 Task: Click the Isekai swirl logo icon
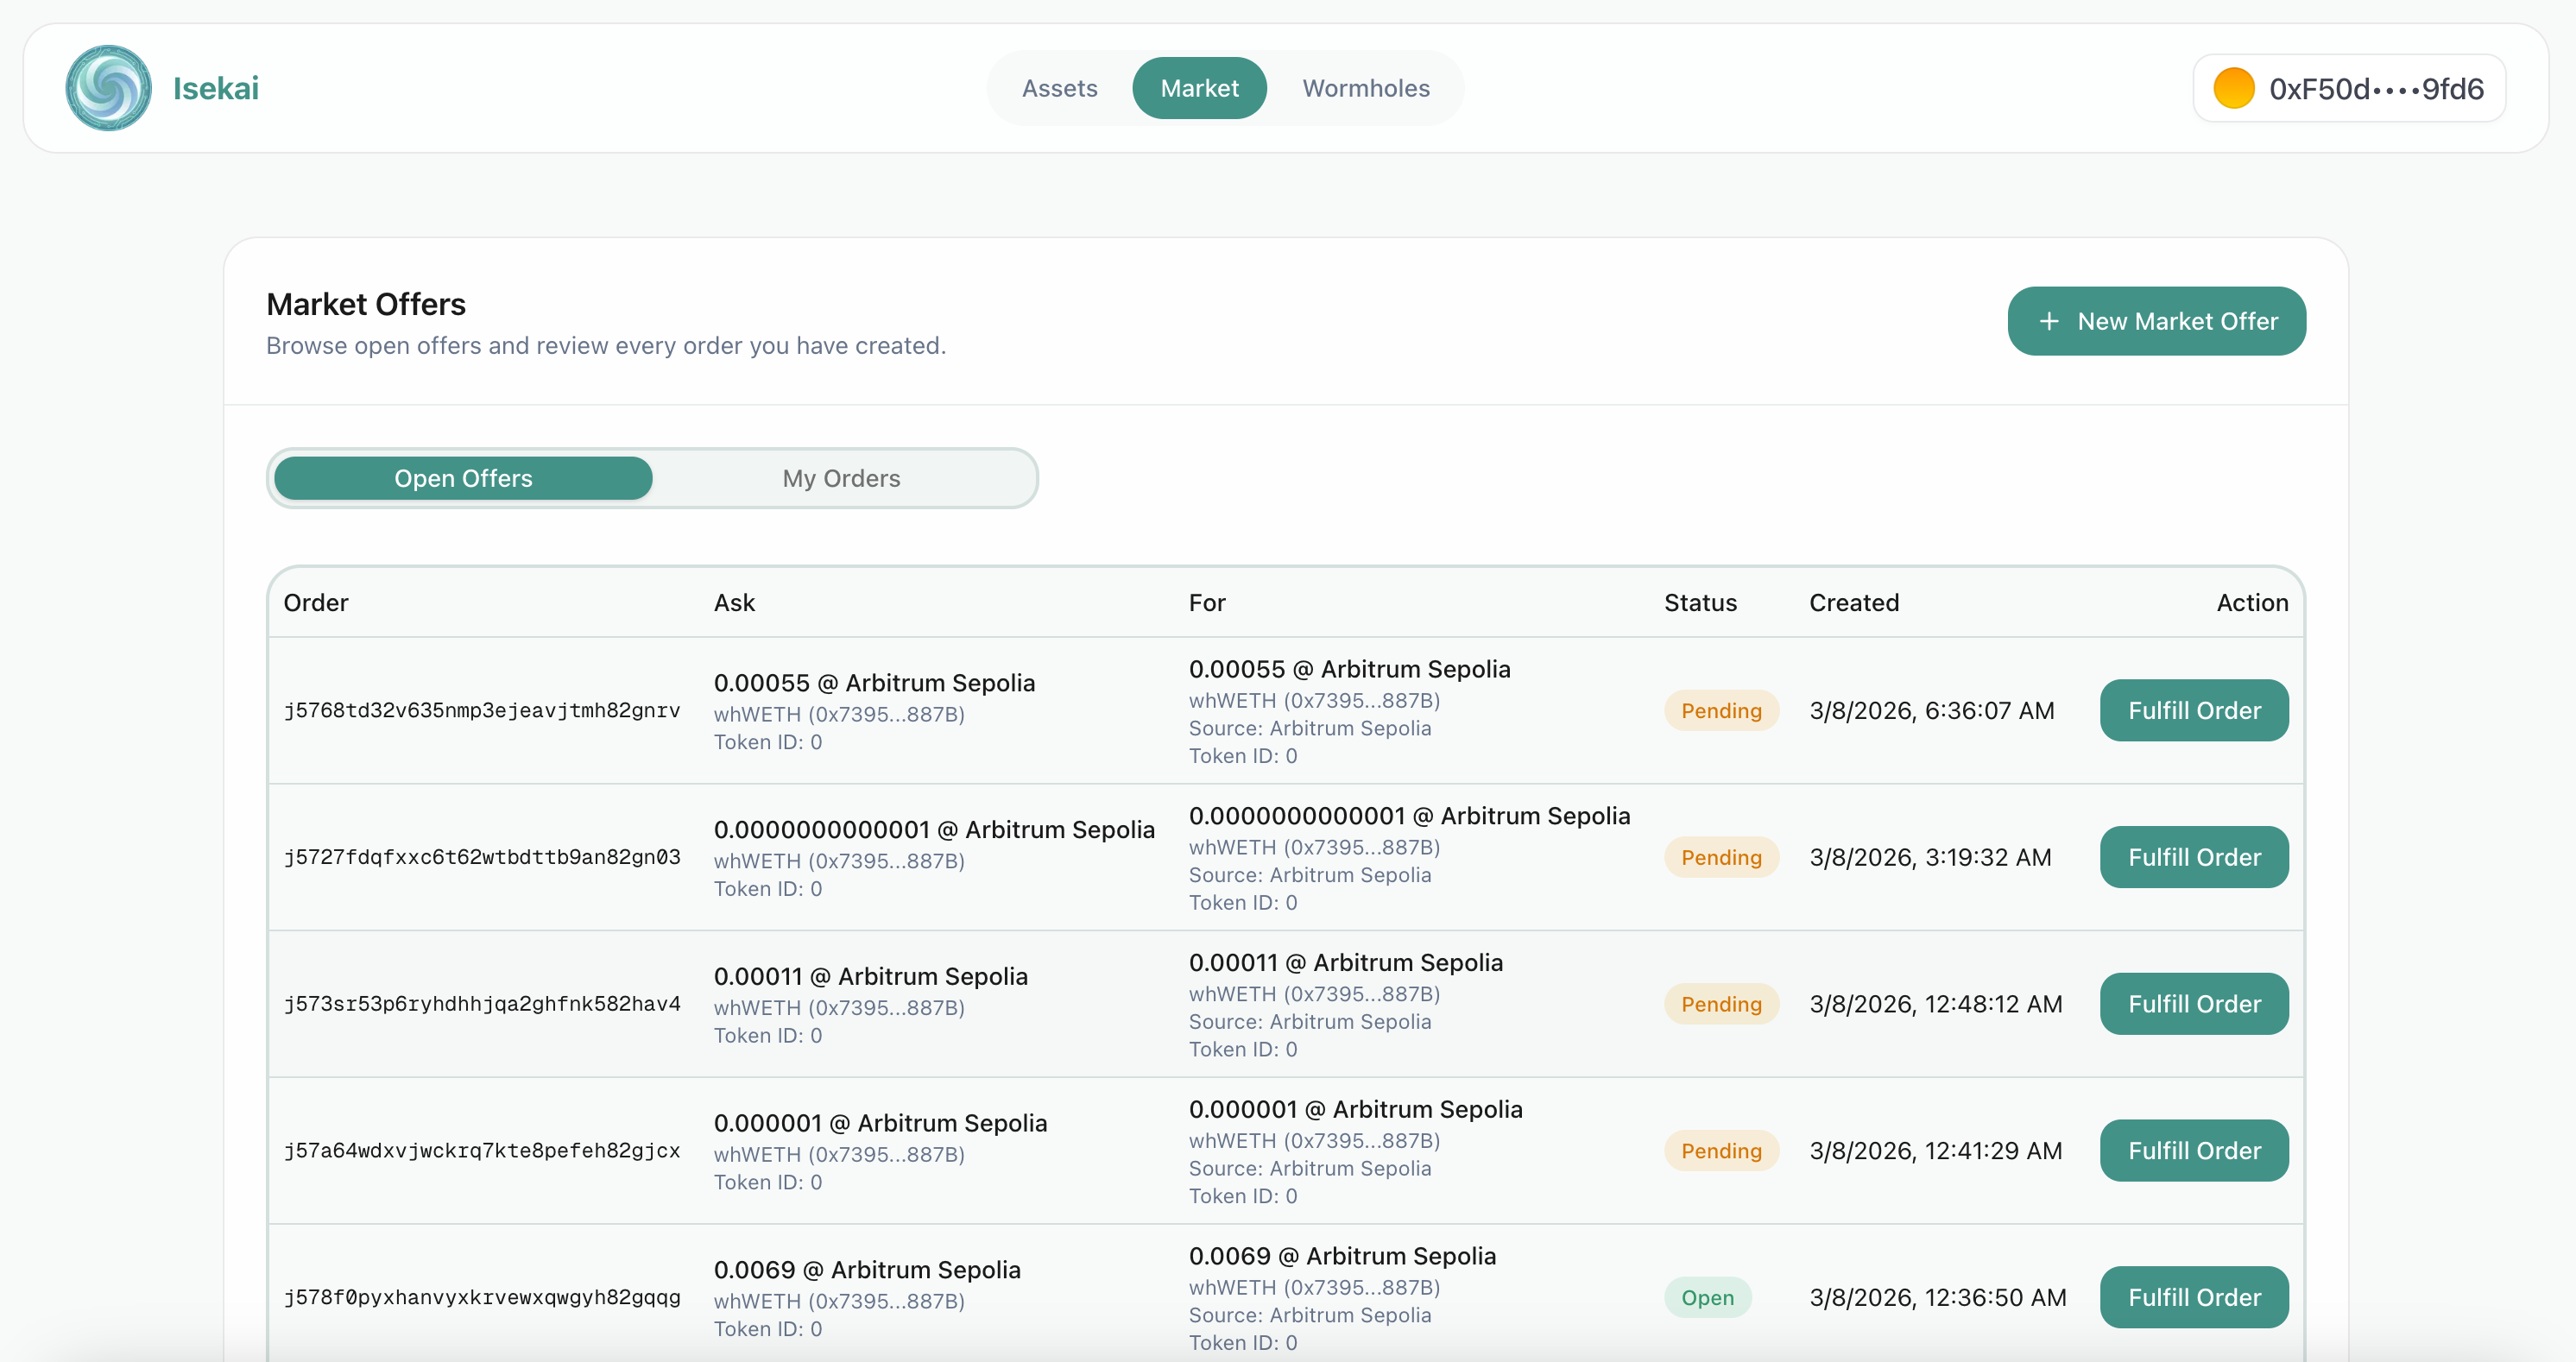[x=108, y=88]
